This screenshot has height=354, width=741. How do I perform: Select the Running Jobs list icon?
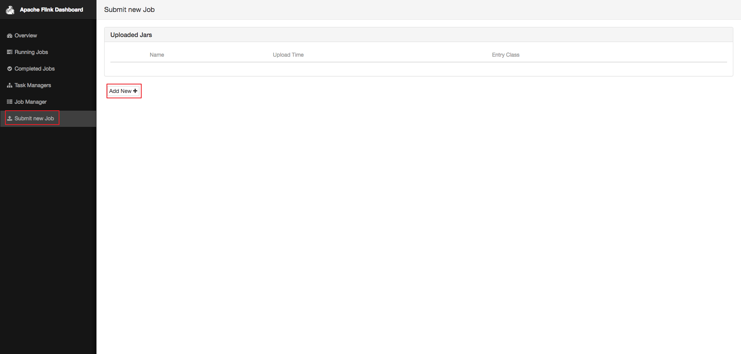pos(9,52)
